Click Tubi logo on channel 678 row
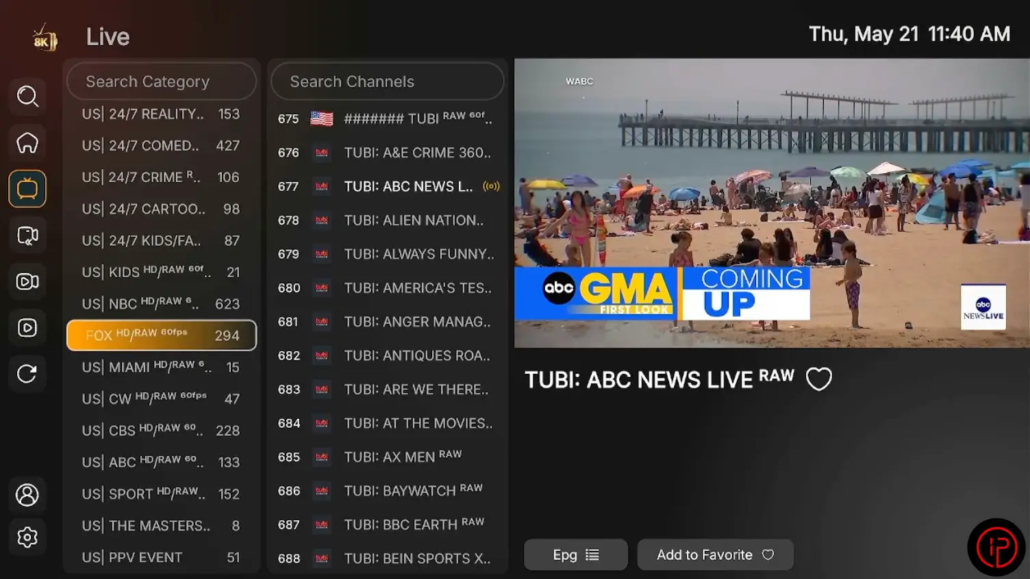Screen dimensions: 1030x579 [x=322, y=220]
